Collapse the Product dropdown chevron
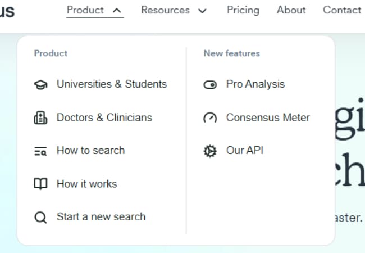365x253 pixels. (x=117, y=10)
